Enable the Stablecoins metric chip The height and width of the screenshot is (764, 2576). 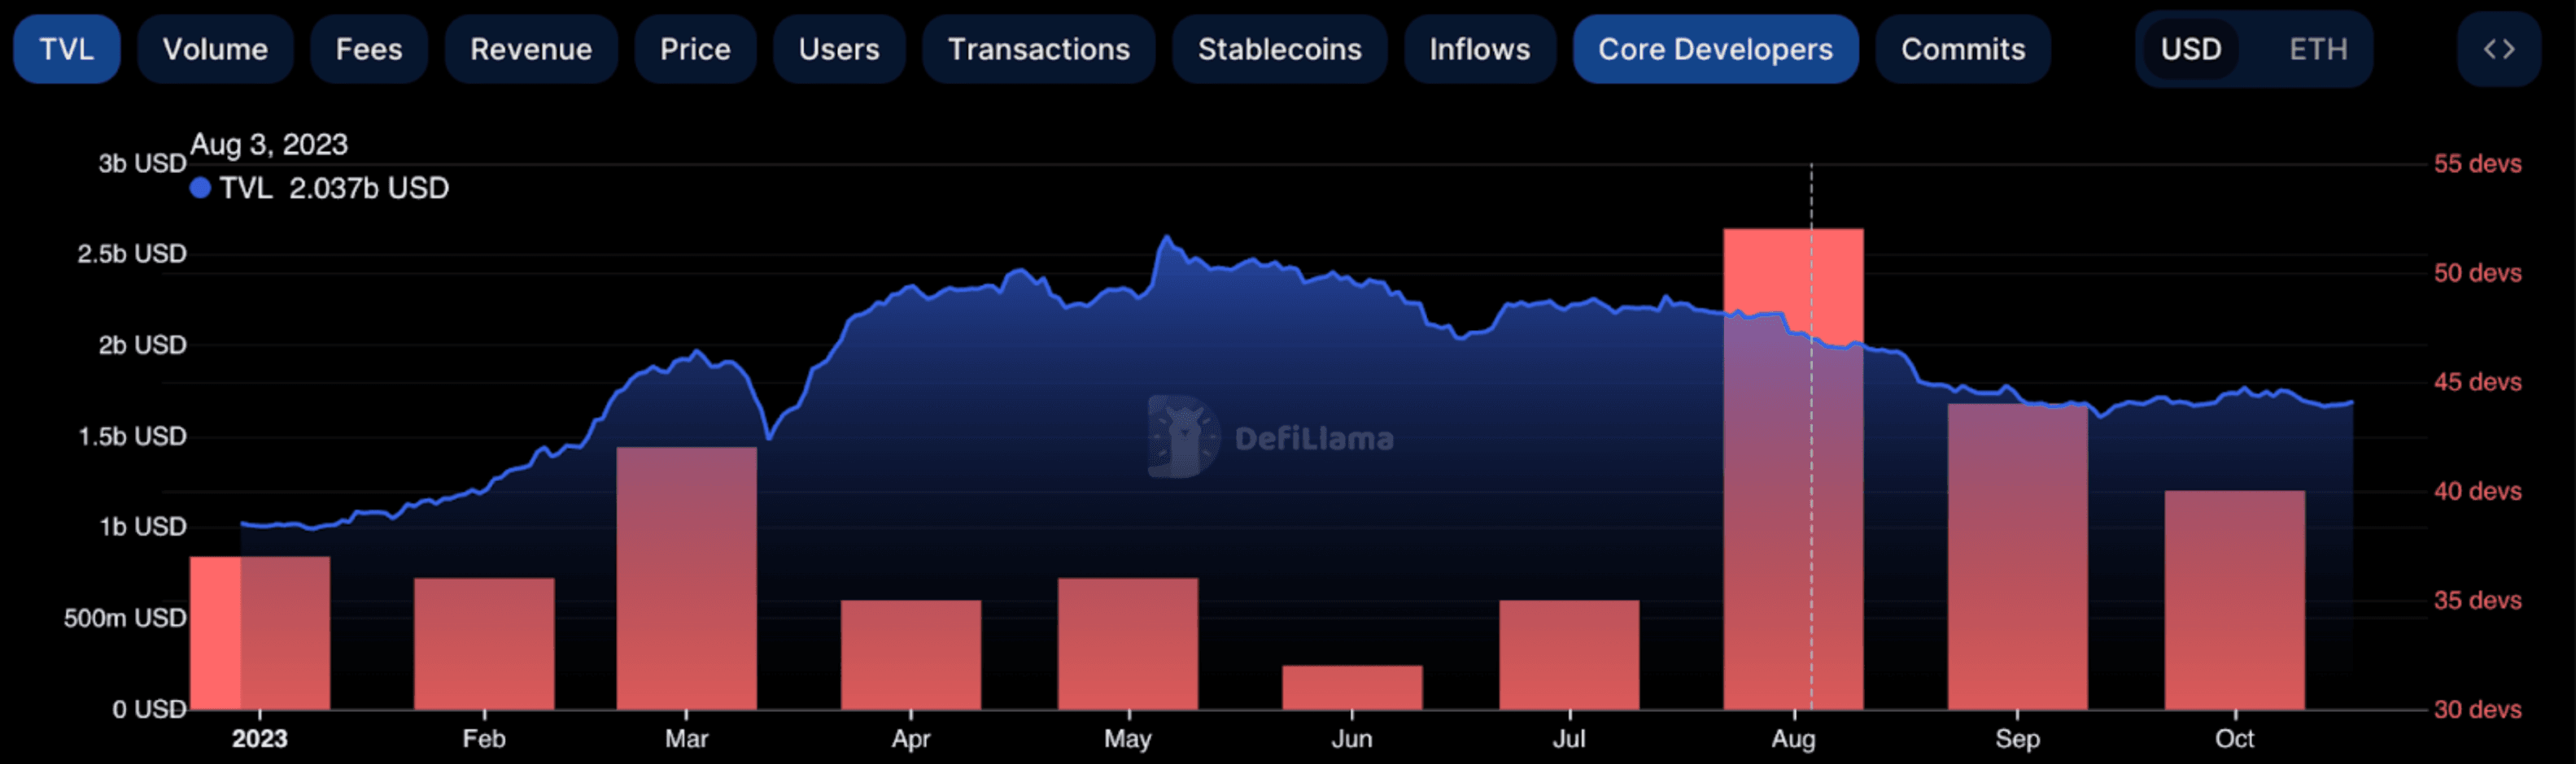coord(1279,49)
